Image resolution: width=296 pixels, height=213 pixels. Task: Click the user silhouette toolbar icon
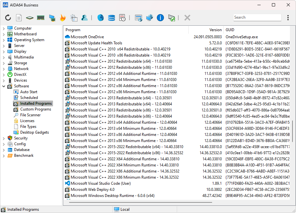tap(85, 18)
